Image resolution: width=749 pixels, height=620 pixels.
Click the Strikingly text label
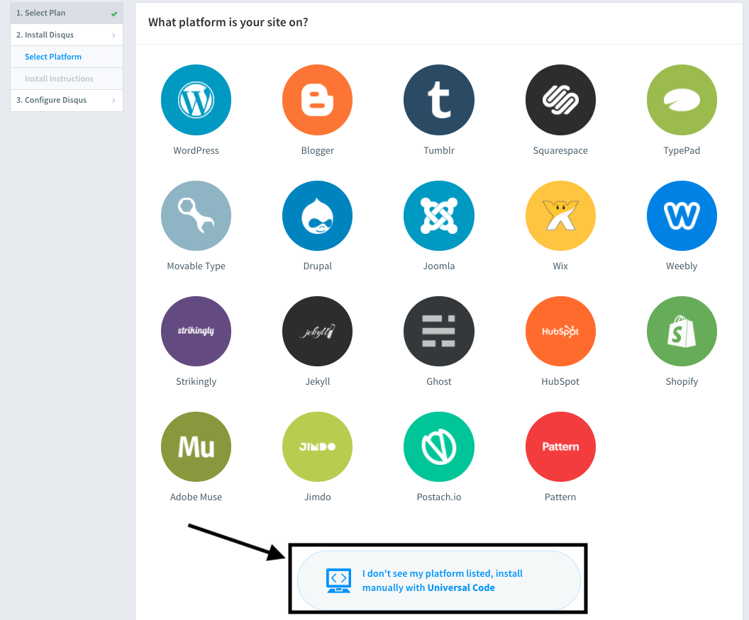196,382
